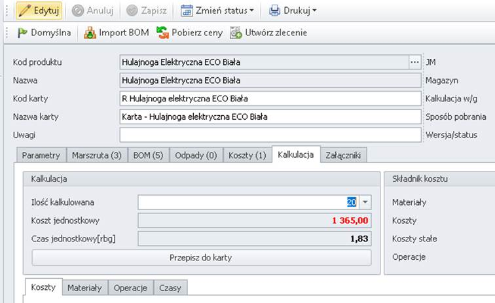The width and height of the screenshot is (495, 303).
Task: Click the Drukuj printer icon
Action: [275, 10]
